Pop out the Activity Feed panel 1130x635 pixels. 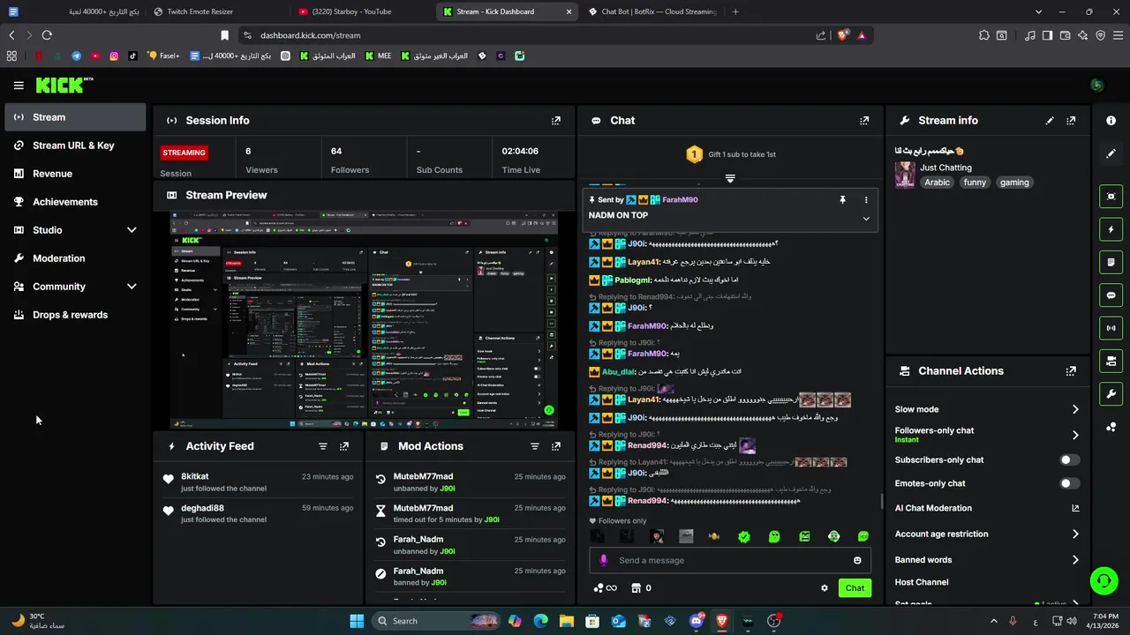tap(344, 446)
